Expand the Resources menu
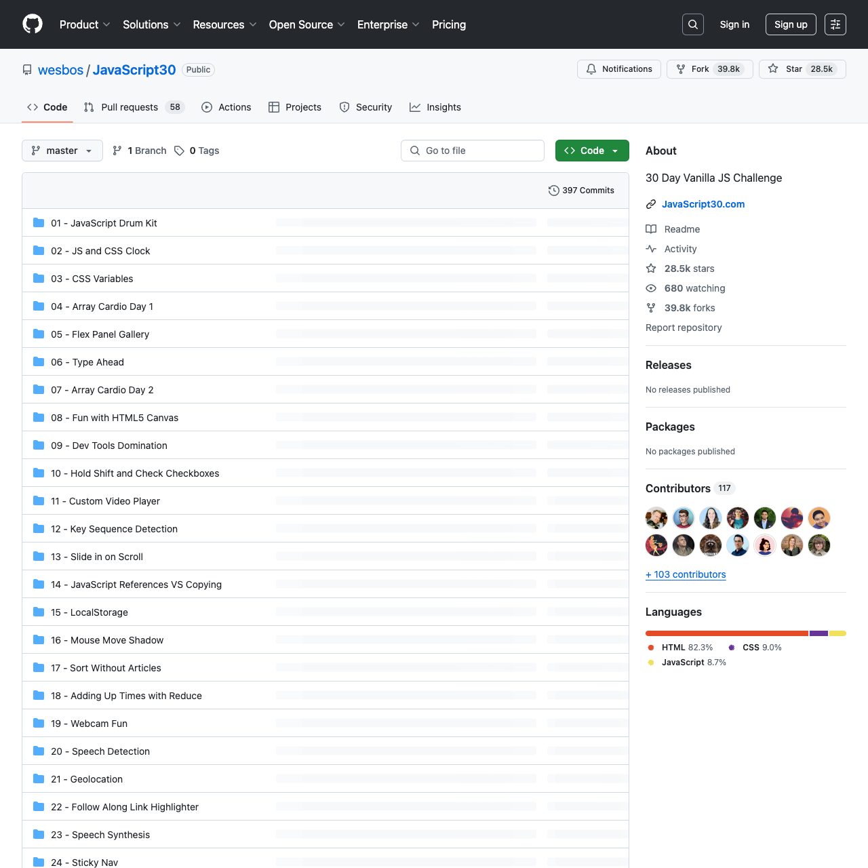Screen dimensions: 868x868 click(224, 24)
